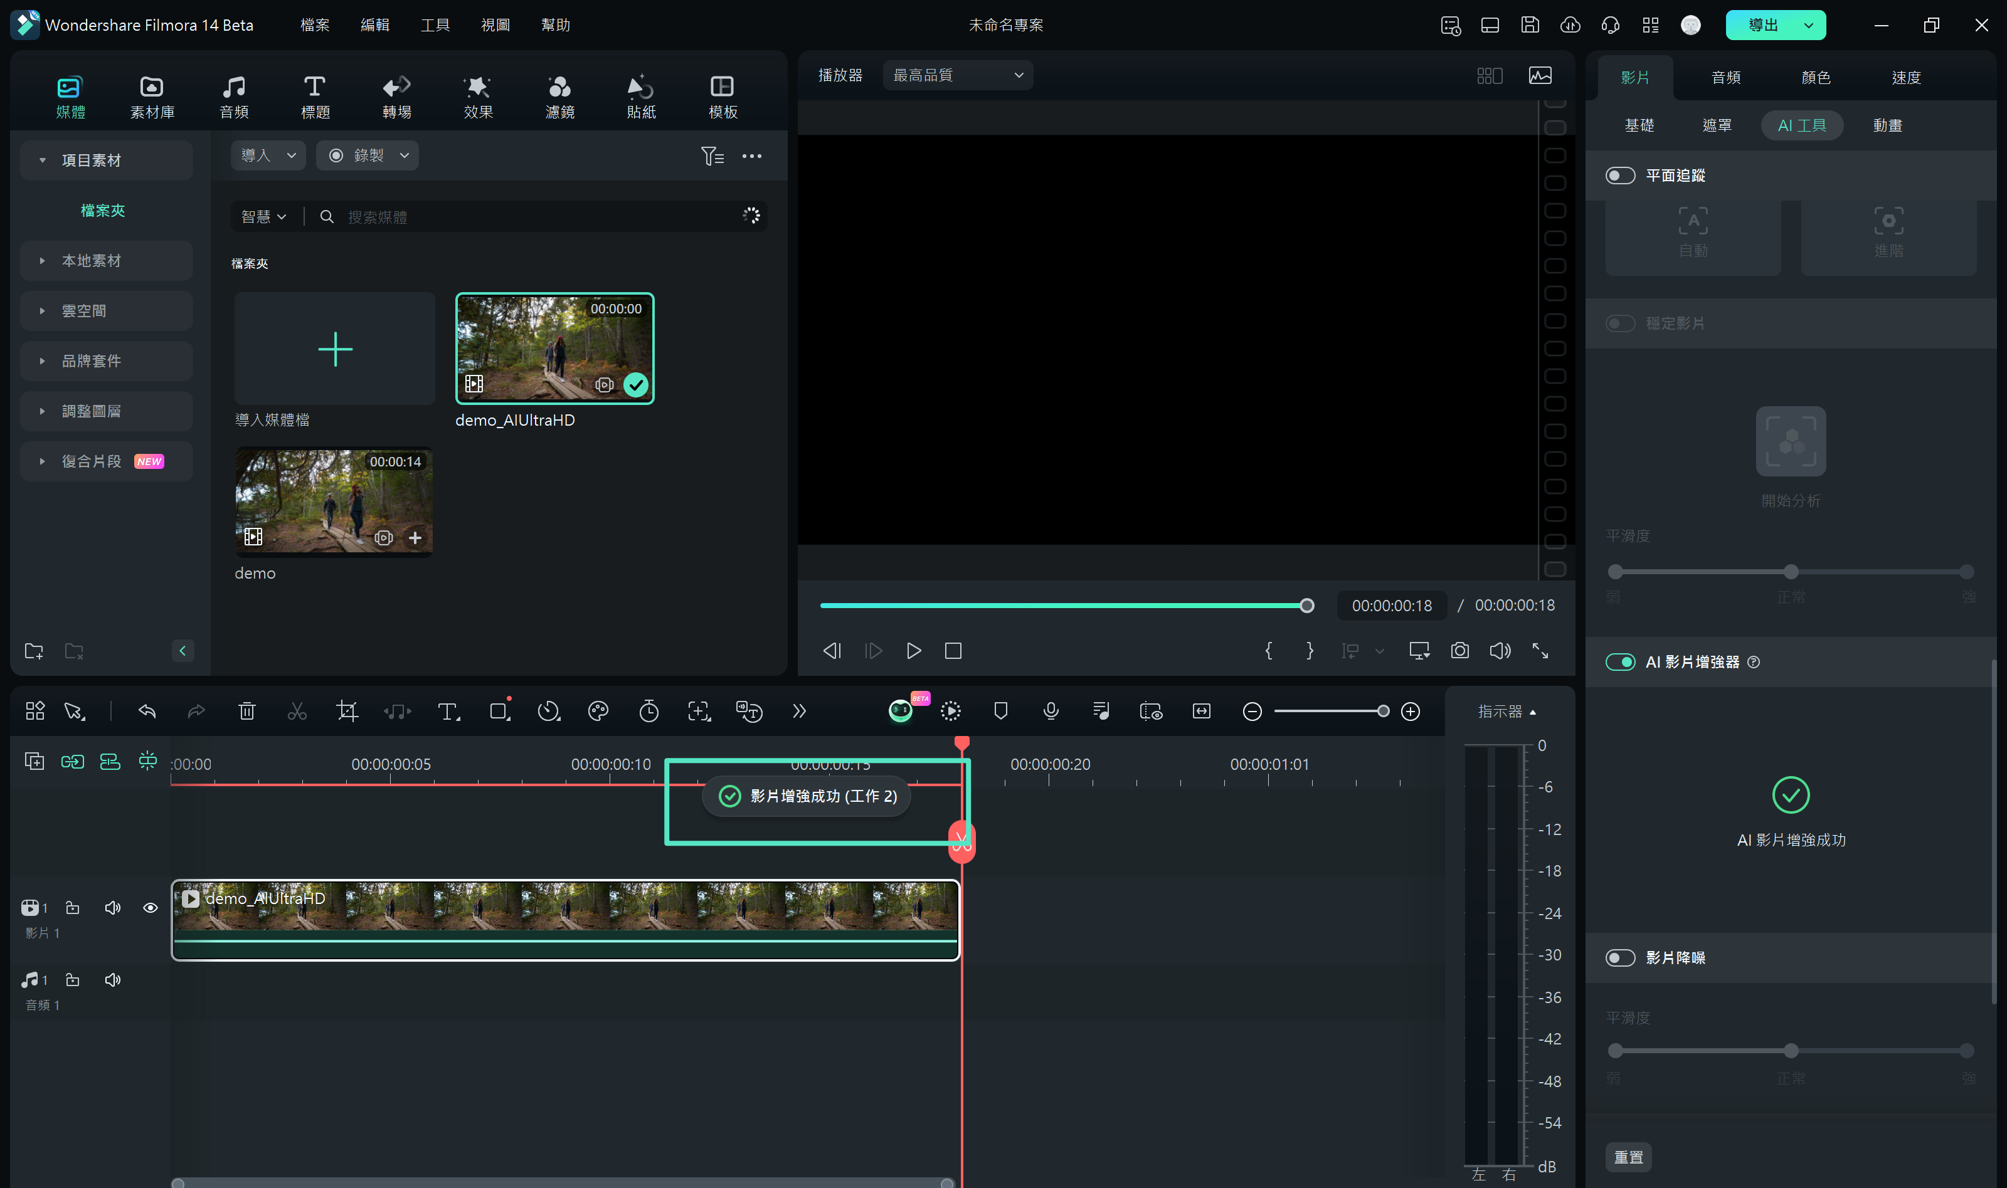Viewport: 2007px width, 1188px height.
Task: Enter fullscreen preview with expand arrows
Action: click(1540, 651)
